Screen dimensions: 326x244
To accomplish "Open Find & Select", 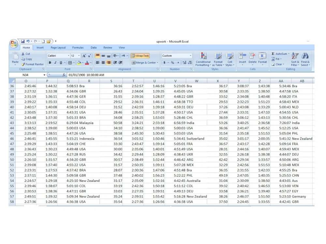I will pyautogui.click(x=305, y=59).
